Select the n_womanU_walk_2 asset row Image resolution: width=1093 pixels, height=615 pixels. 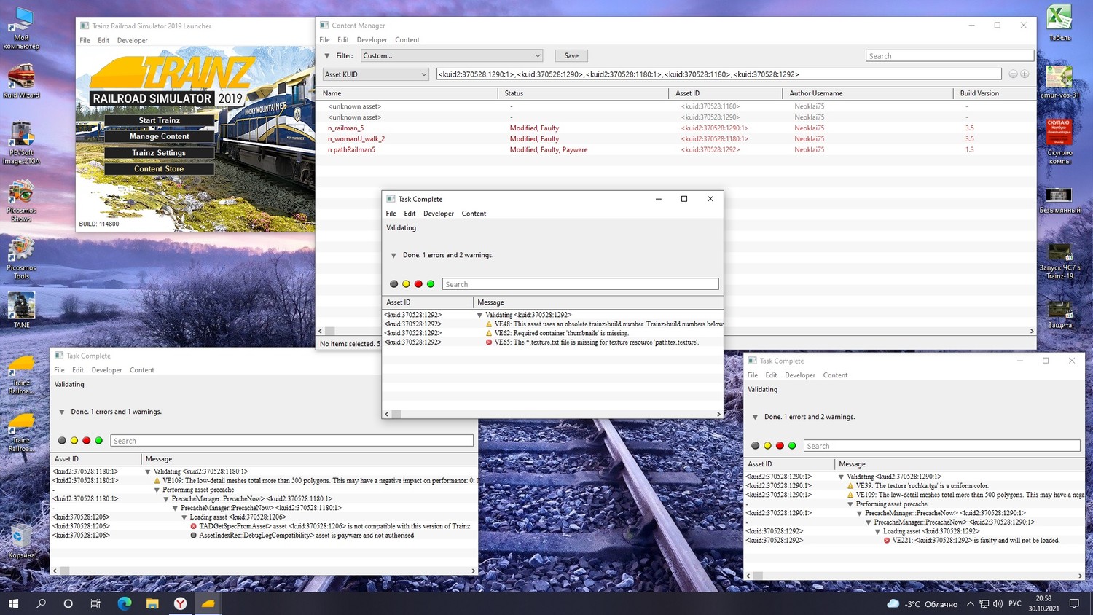675,139
